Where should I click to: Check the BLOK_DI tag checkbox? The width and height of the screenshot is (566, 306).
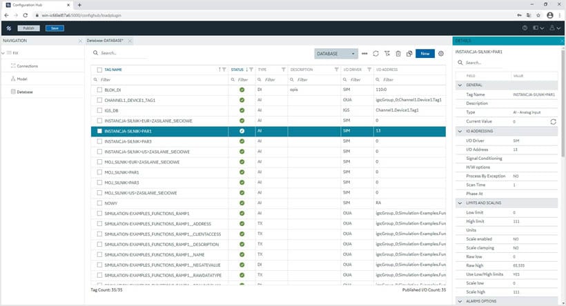coord(99,90)
